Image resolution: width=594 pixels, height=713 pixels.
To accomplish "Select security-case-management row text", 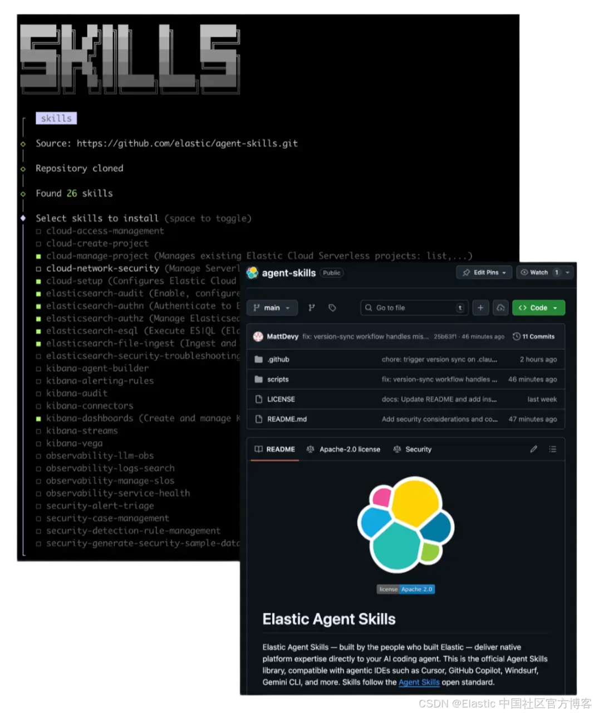I will [107, 518].
